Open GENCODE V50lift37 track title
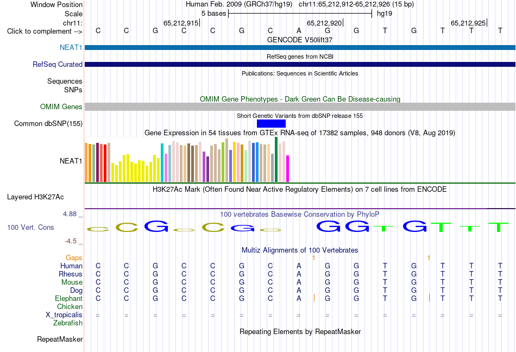The height and width of the screenshot is (352, 516). tap(300, 40)
